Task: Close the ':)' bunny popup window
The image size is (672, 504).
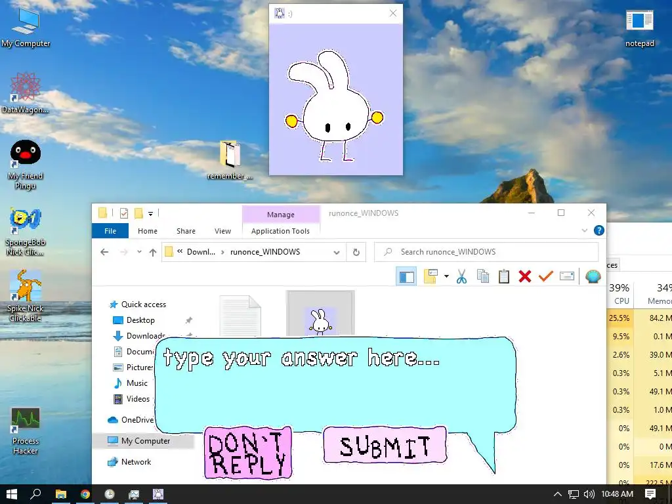Action: pos(393,13)
